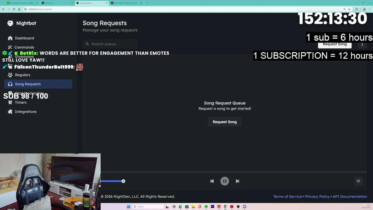Open File Explorer from the taskbar

tap(193, 207)
